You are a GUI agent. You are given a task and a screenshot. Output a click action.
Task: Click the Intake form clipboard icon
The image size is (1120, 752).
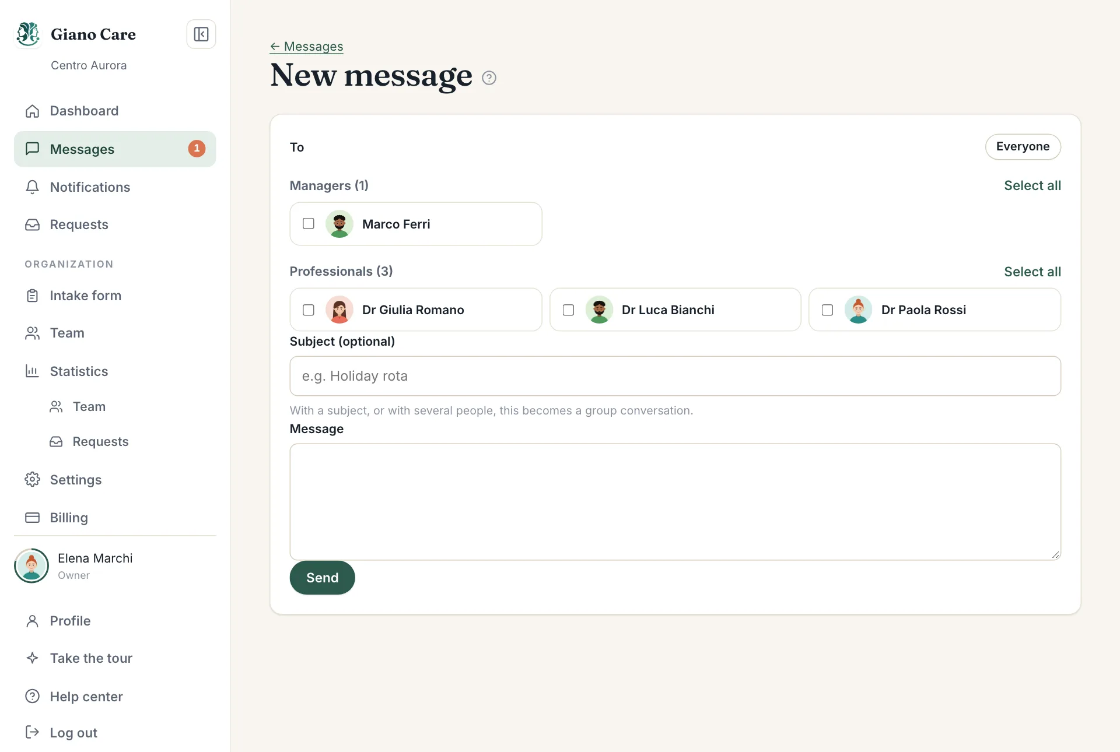pyautogui.click(x=33, y=296)
